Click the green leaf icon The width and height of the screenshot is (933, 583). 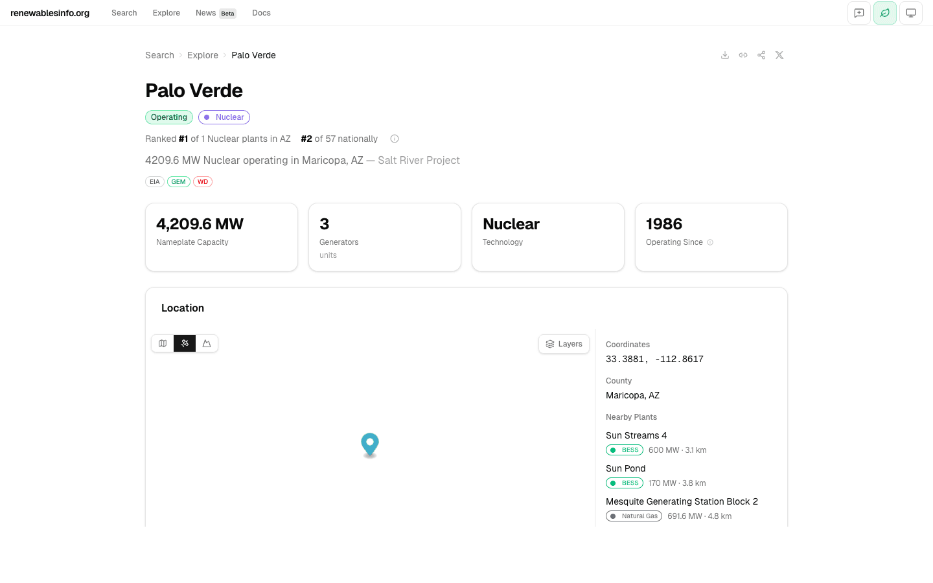tap(885, 12)
